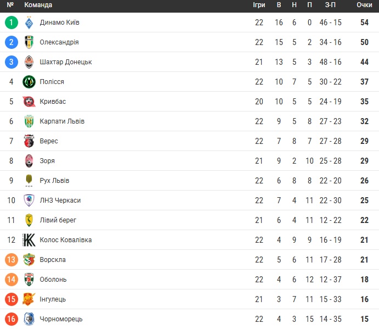
Task: Follow the Зоря team link
Action: coord(47,161)
